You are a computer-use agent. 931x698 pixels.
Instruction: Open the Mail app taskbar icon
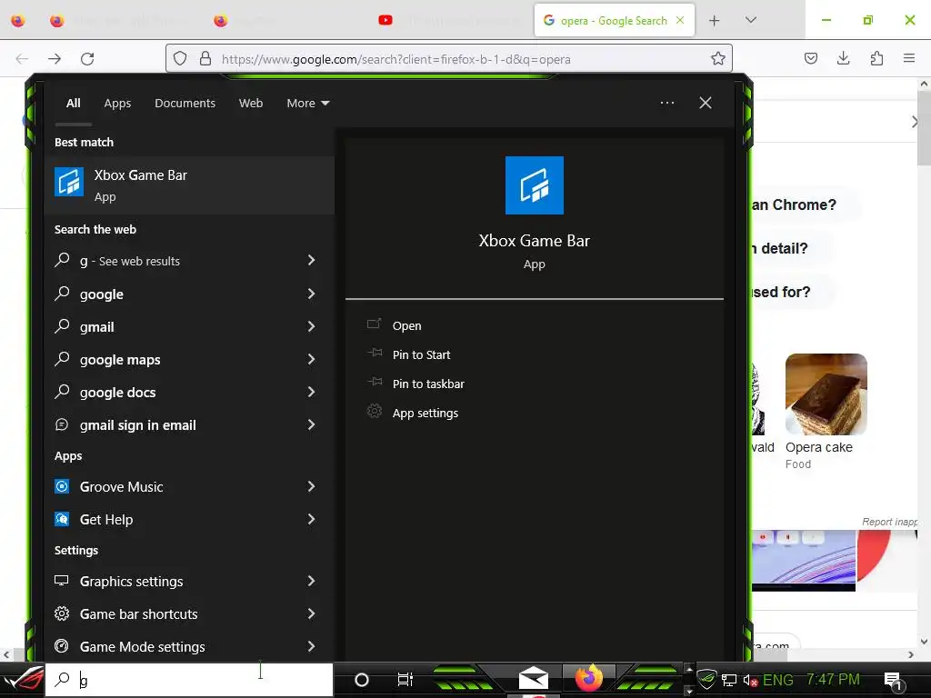533,678
